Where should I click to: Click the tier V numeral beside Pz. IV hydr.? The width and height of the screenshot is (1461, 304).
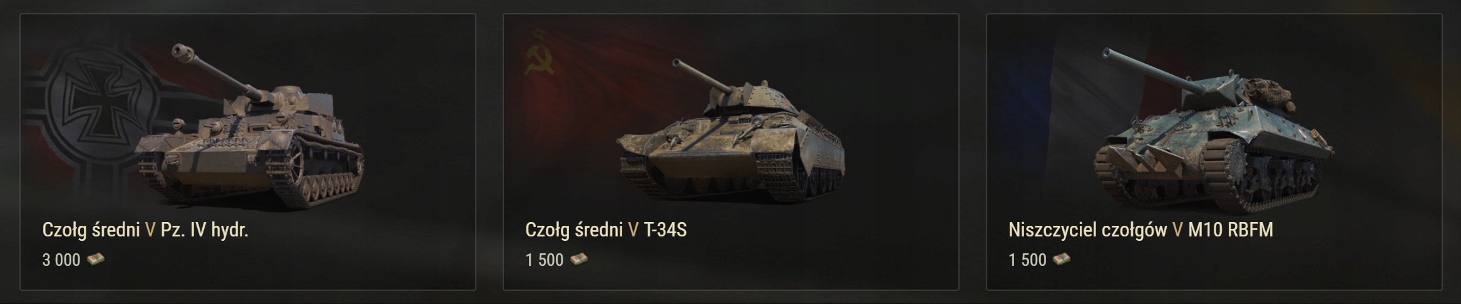(150, 230)
